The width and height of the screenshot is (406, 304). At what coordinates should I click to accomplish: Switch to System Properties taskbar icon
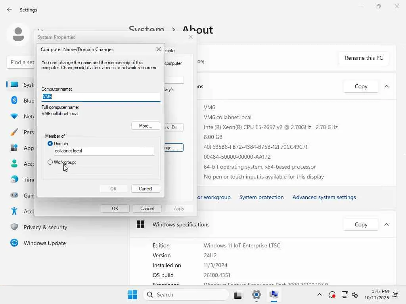(274, 294)
